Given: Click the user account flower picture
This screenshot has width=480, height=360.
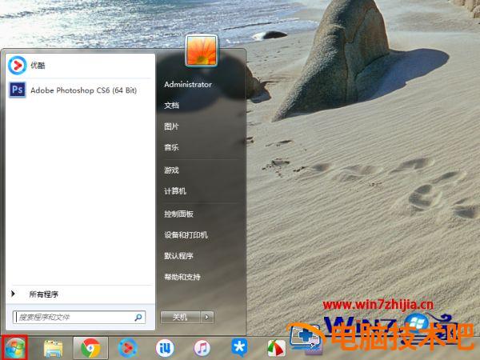Looking at the screenshot, I should coord(202,50).
